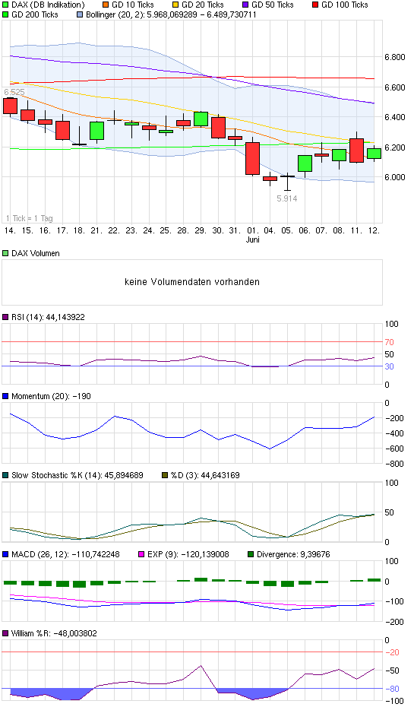
Task: Click the blue 30 RSI threshold label
Action: coord(389,366)
